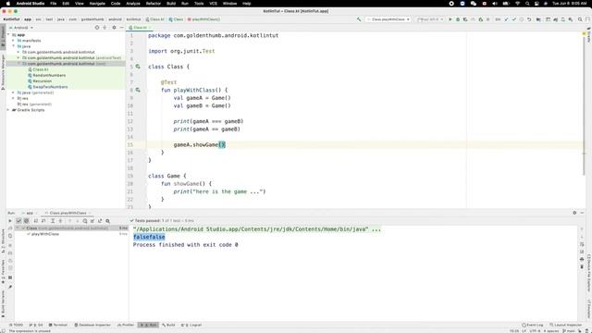The height and width of the screenshot is (333, 592).
Task: Open the Refactor menu
Action: (154, 4)
